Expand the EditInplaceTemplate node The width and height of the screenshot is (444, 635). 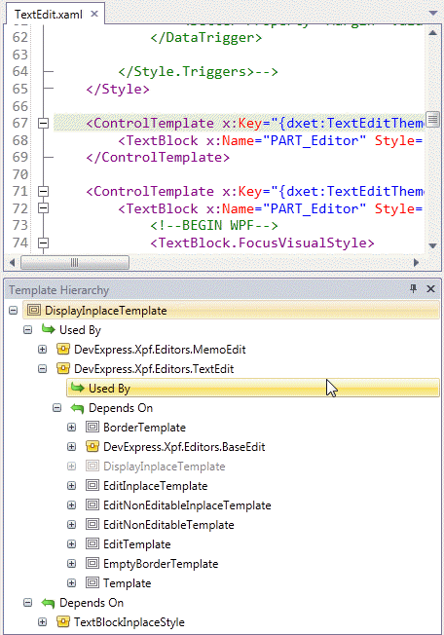coord(71,486)
